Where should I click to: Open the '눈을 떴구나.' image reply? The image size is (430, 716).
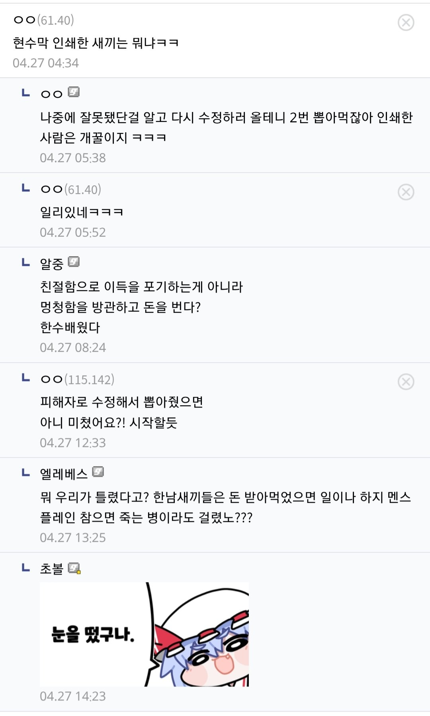[x=144, y=634]
